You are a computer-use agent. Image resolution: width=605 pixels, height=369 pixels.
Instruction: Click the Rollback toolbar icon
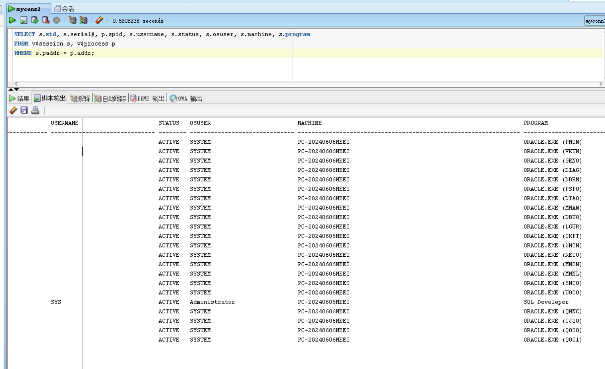point(46,20)
